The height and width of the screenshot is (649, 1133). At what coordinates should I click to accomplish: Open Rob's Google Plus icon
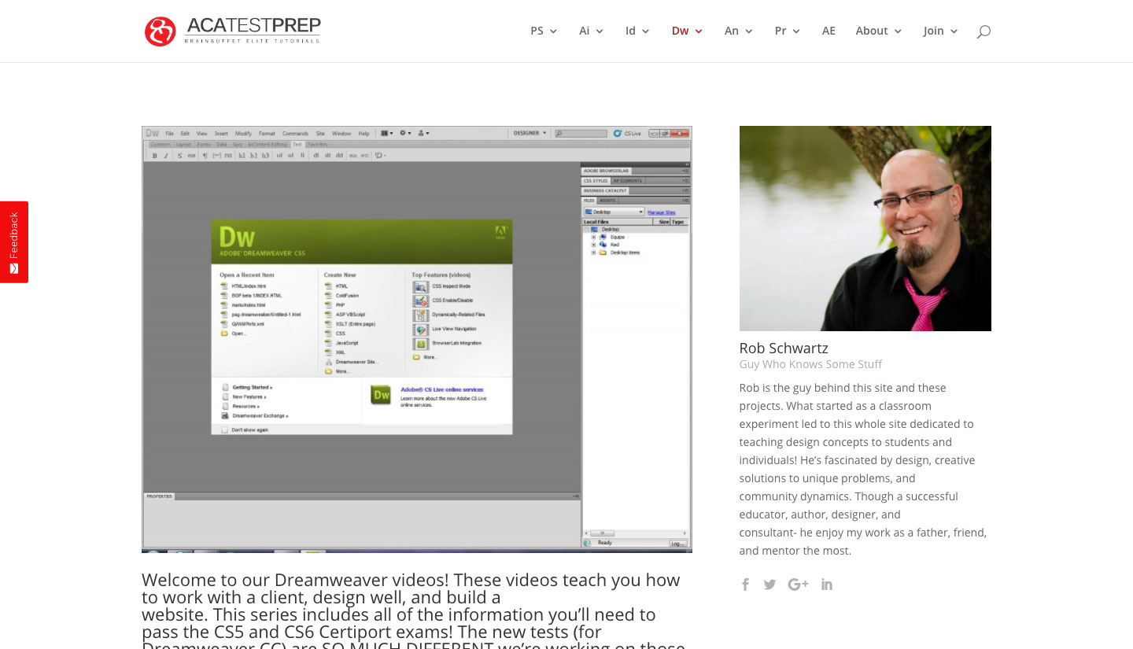click(798, 584)
